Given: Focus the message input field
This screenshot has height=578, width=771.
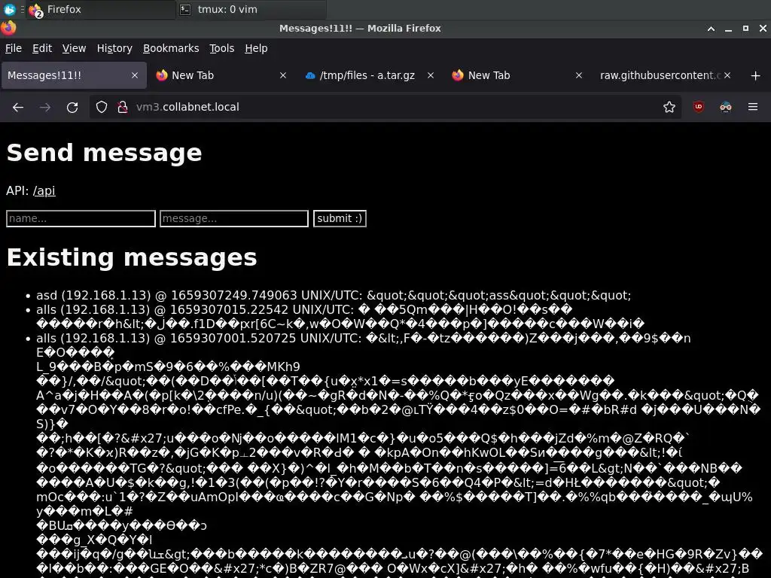Looking at the screenshot, I should (x=234, y=219).
